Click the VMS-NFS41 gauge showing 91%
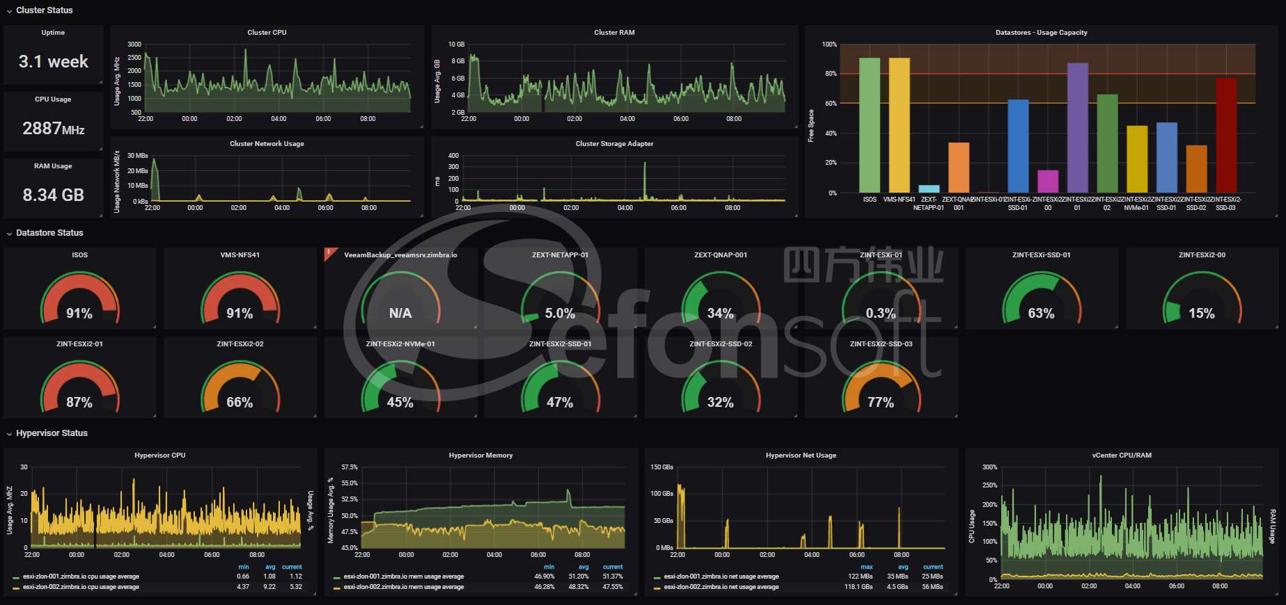Screen dimensions: 1286x605 click(240, 299)
